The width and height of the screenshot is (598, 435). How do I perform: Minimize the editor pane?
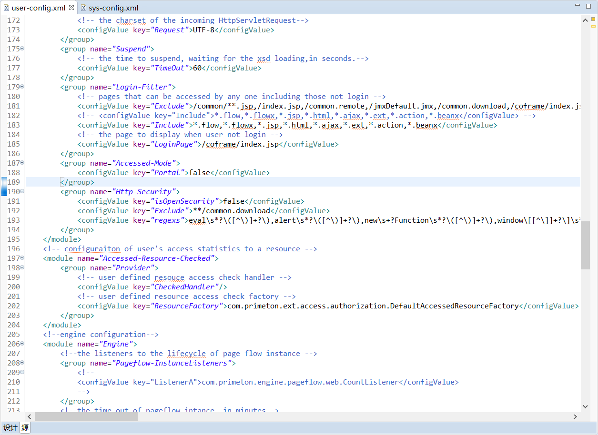577,6
